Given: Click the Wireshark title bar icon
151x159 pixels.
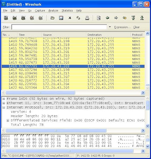Looking at the screenshot, I should [x=4, y=4].
